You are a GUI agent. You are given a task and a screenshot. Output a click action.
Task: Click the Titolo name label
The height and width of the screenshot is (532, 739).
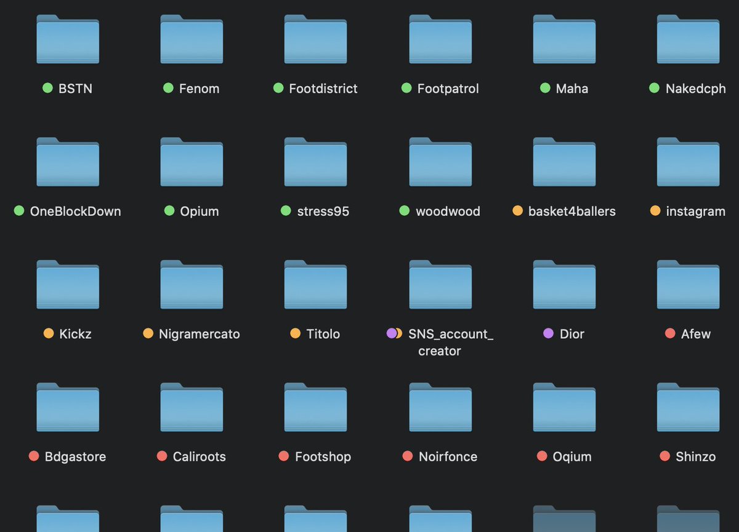(323, 334)
